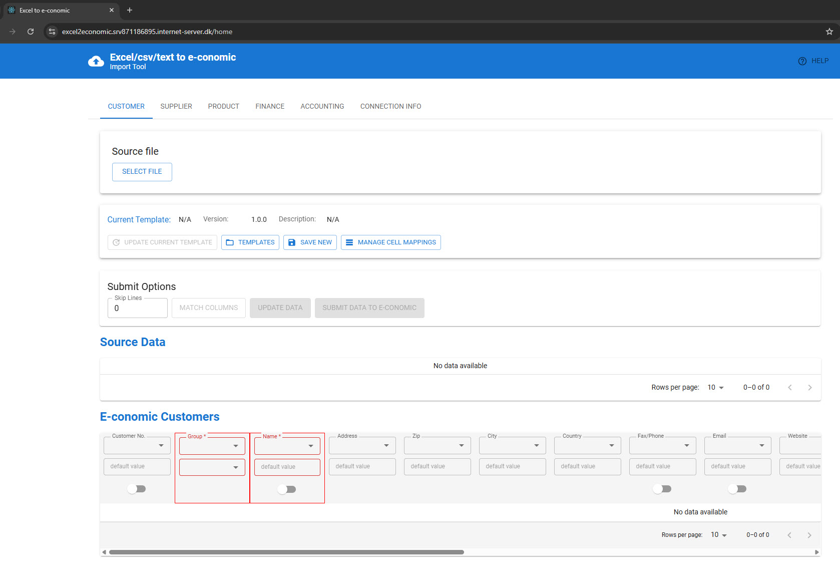Open the Customer No. column dropdown
840x584 pixels.
pyautogui.click(x=137, y=445)
